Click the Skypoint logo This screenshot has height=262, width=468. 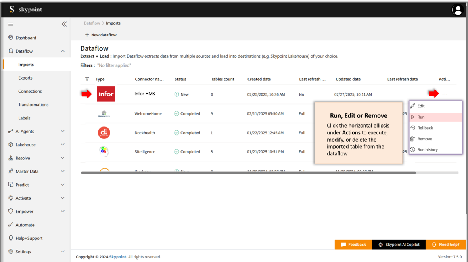tap(26, 9)
